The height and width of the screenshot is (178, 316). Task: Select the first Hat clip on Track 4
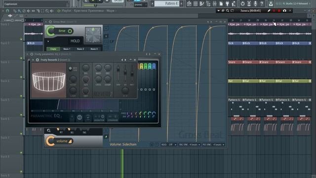pos(235,81)
